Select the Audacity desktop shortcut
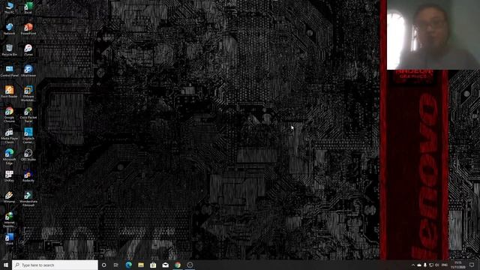 pyautogui.click(x=28, y=176)
